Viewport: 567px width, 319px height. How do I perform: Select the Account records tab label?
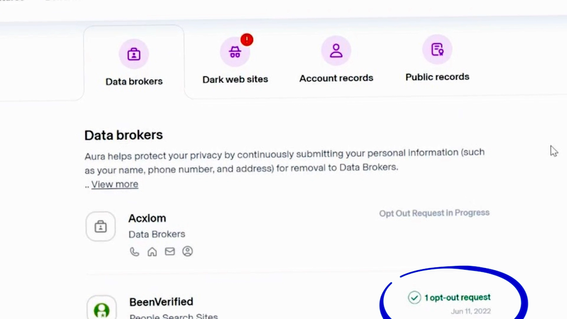(336, 78)
